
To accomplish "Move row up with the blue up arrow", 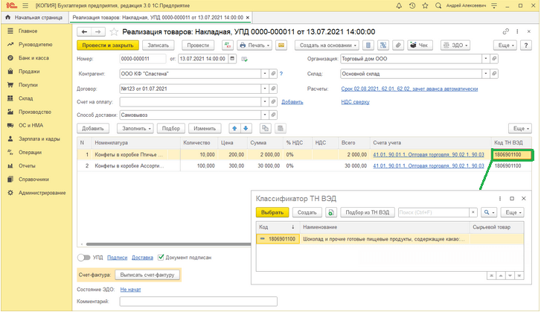I will 234,128.
